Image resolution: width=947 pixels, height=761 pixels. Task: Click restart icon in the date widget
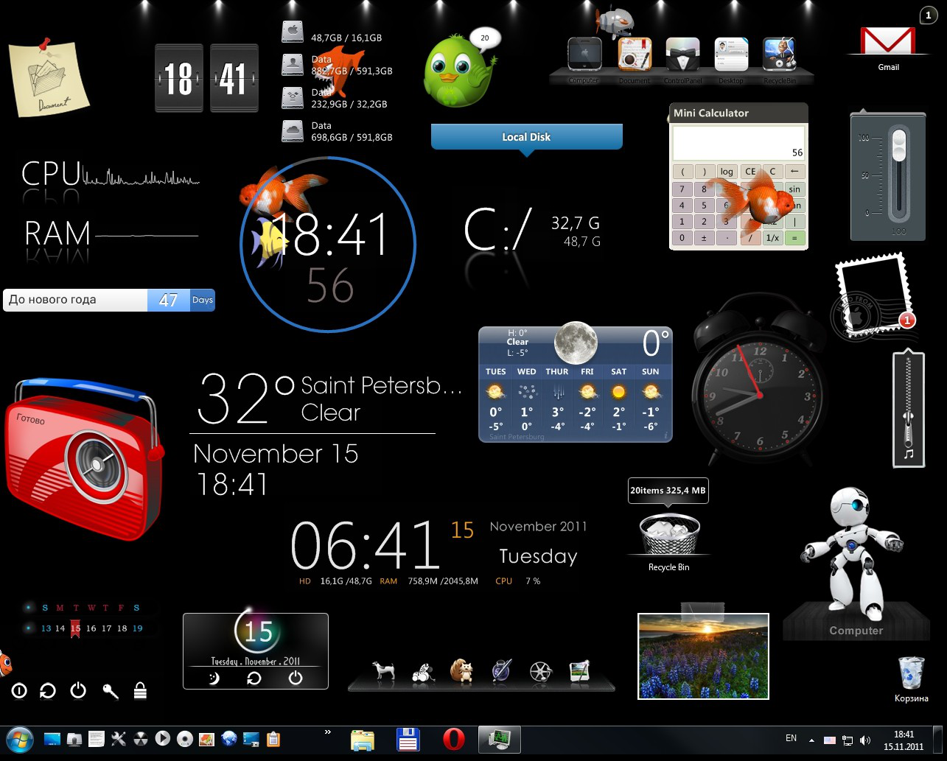click(x=254, y=678)
